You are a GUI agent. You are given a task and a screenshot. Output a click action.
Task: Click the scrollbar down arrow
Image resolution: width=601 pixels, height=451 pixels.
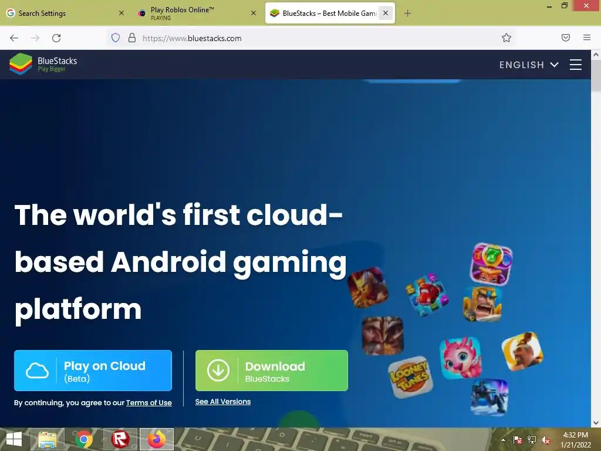(x=596, y=423)
